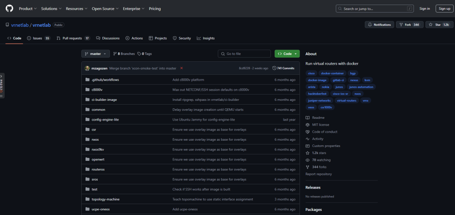Click the fork icon next to 344 forks
Image resolution: width=455 pixels, height=215 pixels.
308,167
